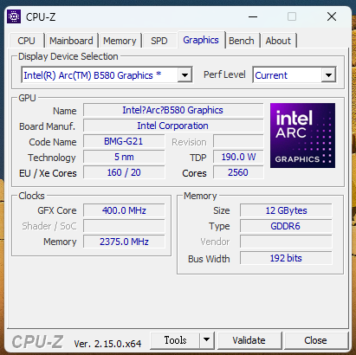Click the Perf Level Current combo box
356x355 pixels.
point(295,75)
